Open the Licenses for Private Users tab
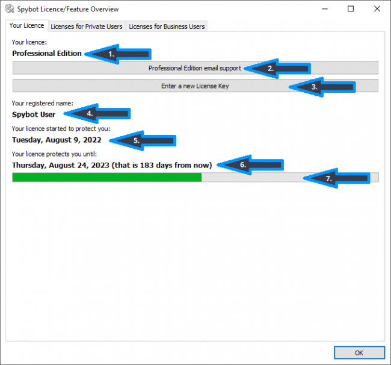The image size is (391, 365). [87, 27]
